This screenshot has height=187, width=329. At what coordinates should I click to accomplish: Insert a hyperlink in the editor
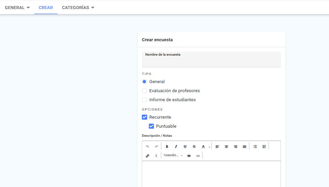[147, 155]
